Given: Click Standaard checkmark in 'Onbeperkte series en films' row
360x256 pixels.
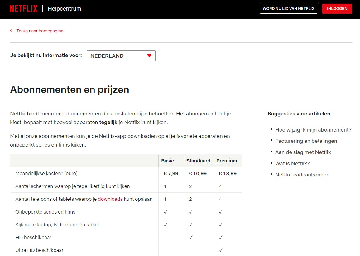Looking at the screenshot, I should click(x=190, y=212).
